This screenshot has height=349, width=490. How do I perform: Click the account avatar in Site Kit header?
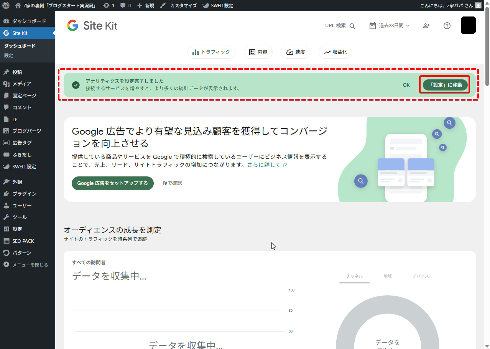[x=469, y=25]
